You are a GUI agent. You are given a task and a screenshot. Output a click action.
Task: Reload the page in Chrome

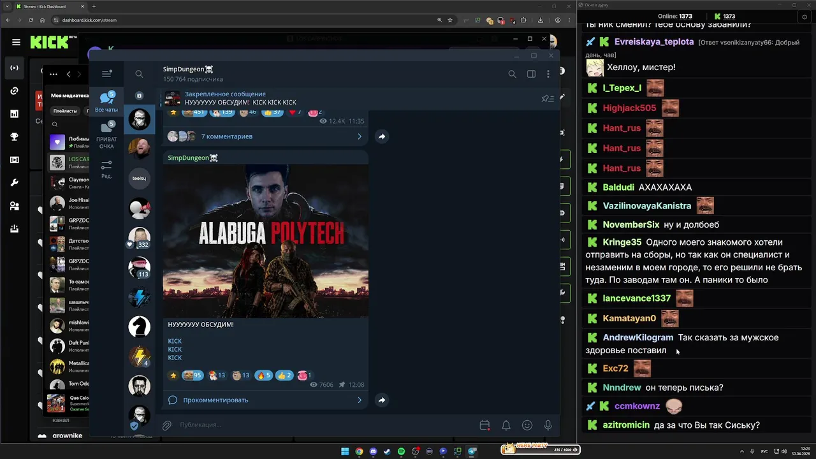(30, 20)
